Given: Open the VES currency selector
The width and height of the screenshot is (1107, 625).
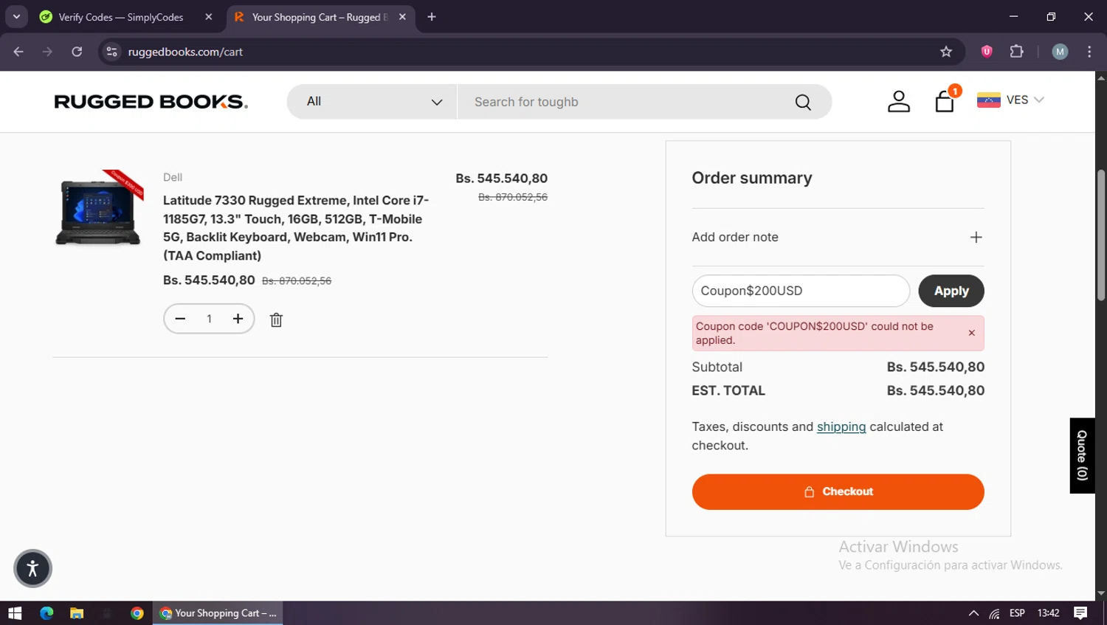Looking at the screenshot, I should [x=1010, y=100].
